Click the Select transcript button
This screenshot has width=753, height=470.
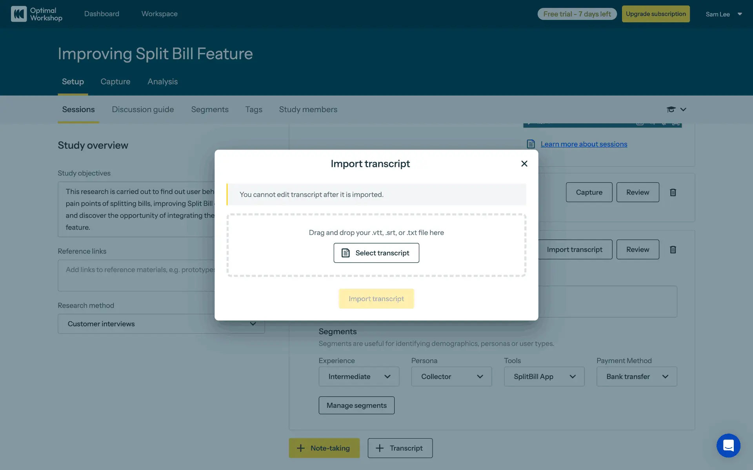point(376,253)
